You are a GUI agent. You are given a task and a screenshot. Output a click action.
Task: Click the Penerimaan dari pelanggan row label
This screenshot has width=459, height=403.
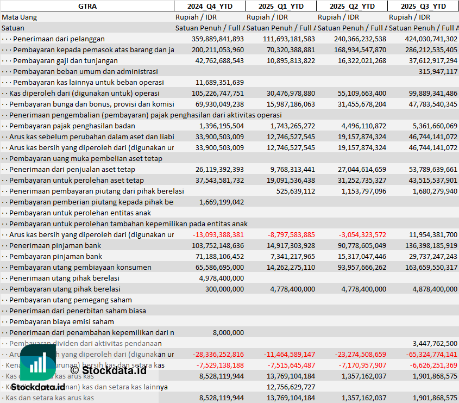point(59,39)
